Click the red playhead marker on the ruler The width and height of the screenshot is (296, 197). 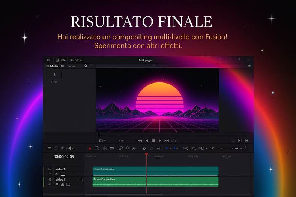pyautogui.click(x=146, y=155)
